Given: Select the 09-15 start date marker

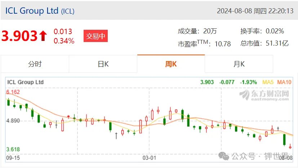Looking at the screenshot, I should pyautogui.click(x=13, y=158).
